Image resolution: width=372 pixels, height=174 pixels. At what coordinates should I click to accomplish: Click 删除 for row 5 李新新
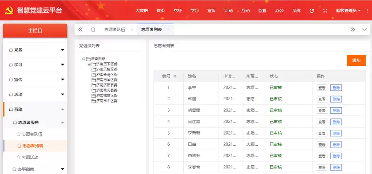336,133
